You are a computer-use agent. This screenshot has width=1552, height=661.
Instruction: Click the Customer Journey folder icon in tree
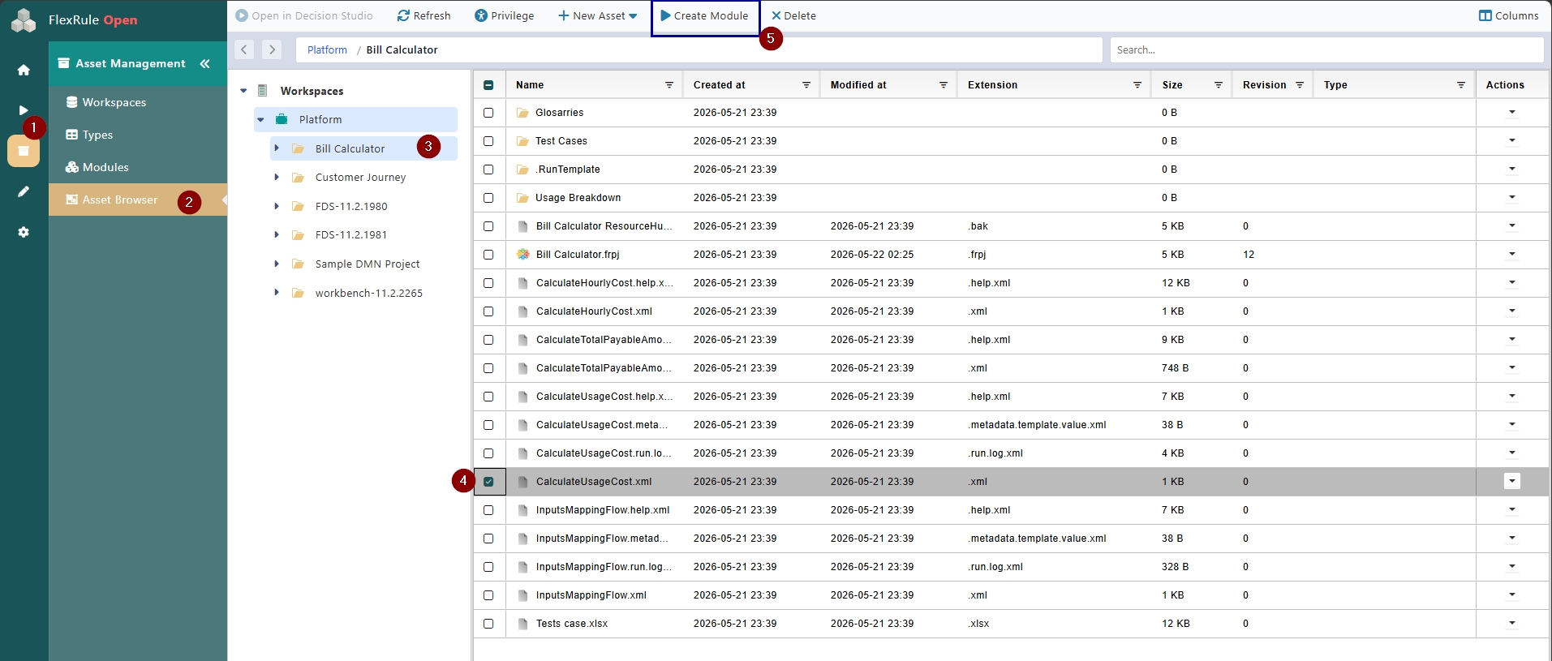298,178
